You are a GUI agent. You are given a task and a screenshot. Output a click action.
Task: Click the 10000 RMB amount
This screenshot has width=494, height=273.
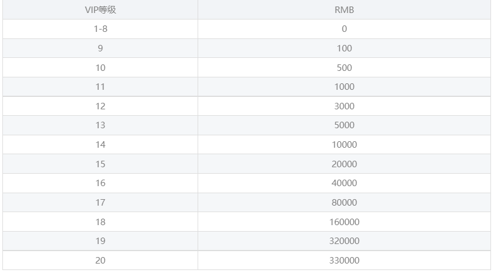(344, 145)
